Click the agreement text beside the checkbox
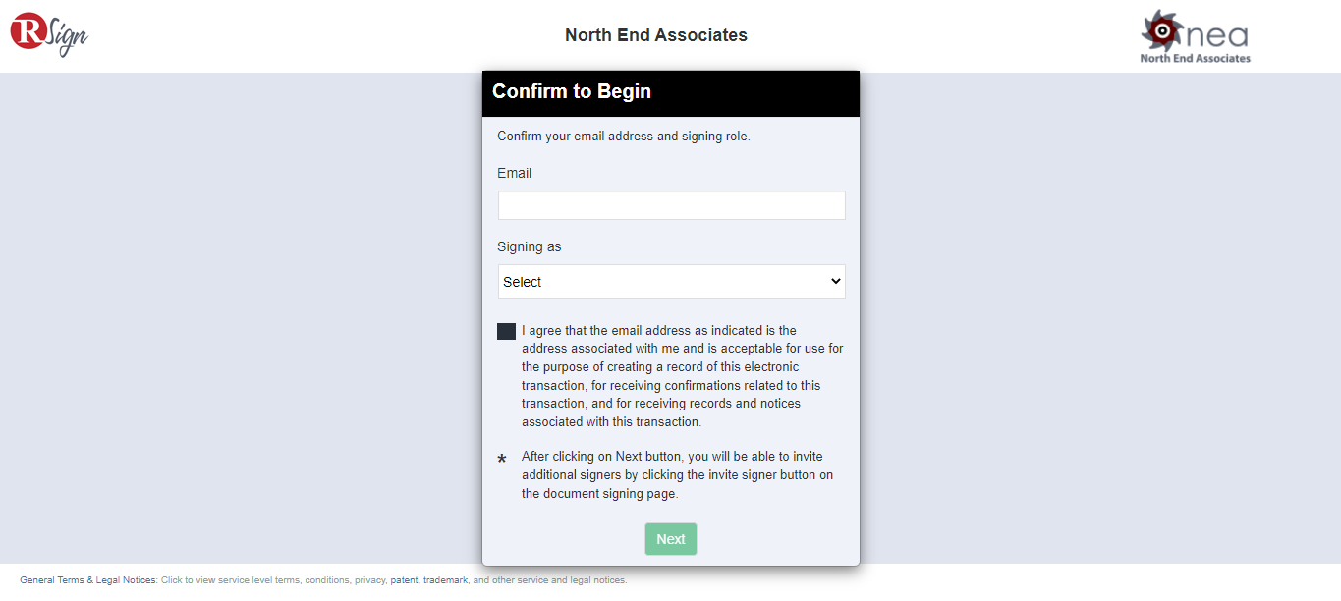1341x601 pixels. [682, 376]
